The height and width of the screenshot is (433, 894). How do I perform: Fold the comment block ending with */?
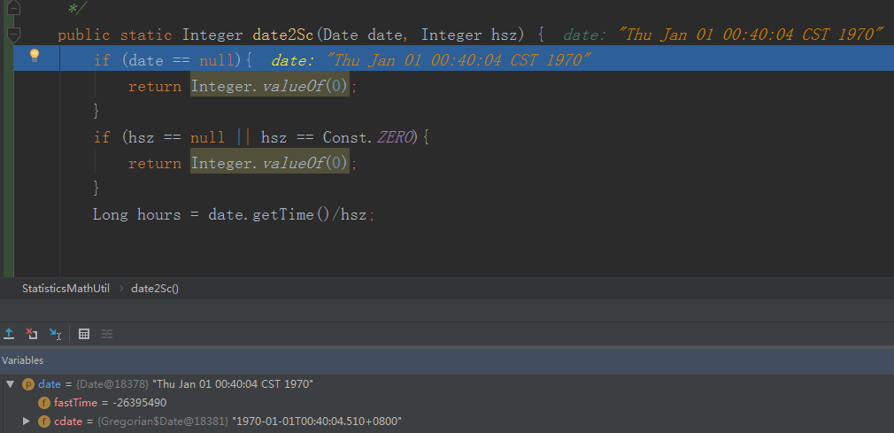[x=12, y=7]
